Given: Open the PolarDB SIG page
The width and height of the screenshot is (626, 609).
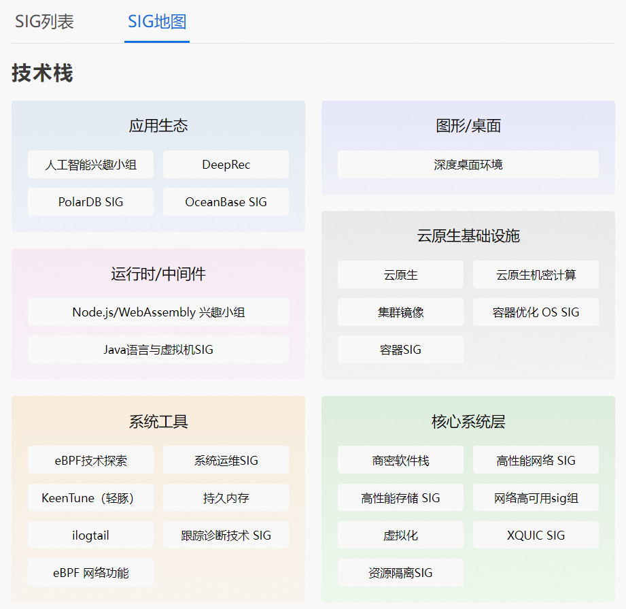Looking at the screenshot, I should 90,201.
